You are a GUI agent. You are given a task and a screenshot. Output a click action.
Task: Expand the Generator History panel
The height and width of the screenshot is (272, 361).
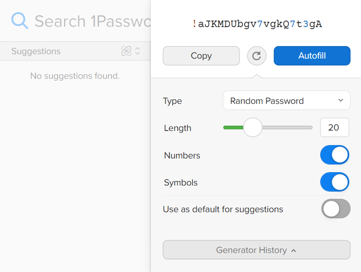pos(256,250)
